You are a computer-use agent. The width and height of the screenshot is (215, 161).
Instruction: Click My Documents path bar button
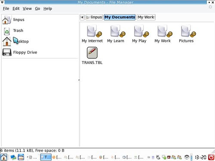120,18
